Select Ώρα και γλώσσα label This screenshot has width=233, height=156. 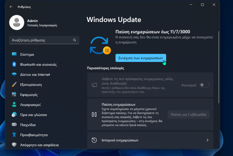coord(34,115)
